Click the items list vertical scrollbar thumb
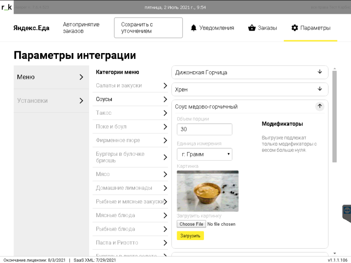 pos(334,117)
